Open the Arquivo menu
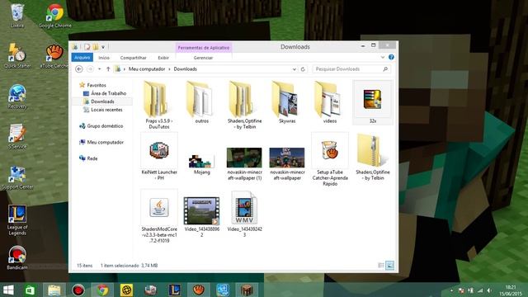This screenshot has width=528, height=297. [x=82, y=58]
